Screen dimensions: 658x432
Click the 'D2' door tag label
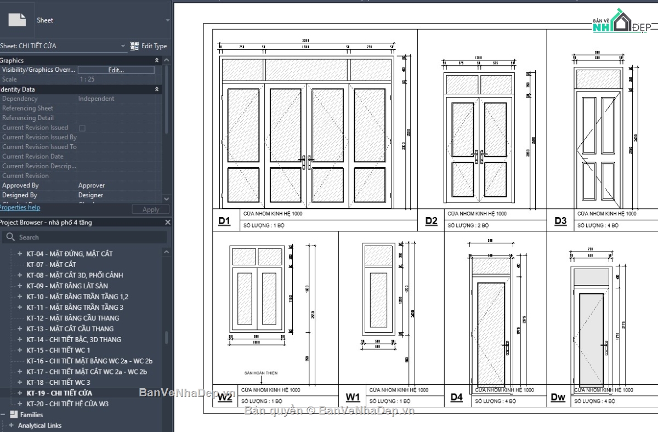click(432, 221)
